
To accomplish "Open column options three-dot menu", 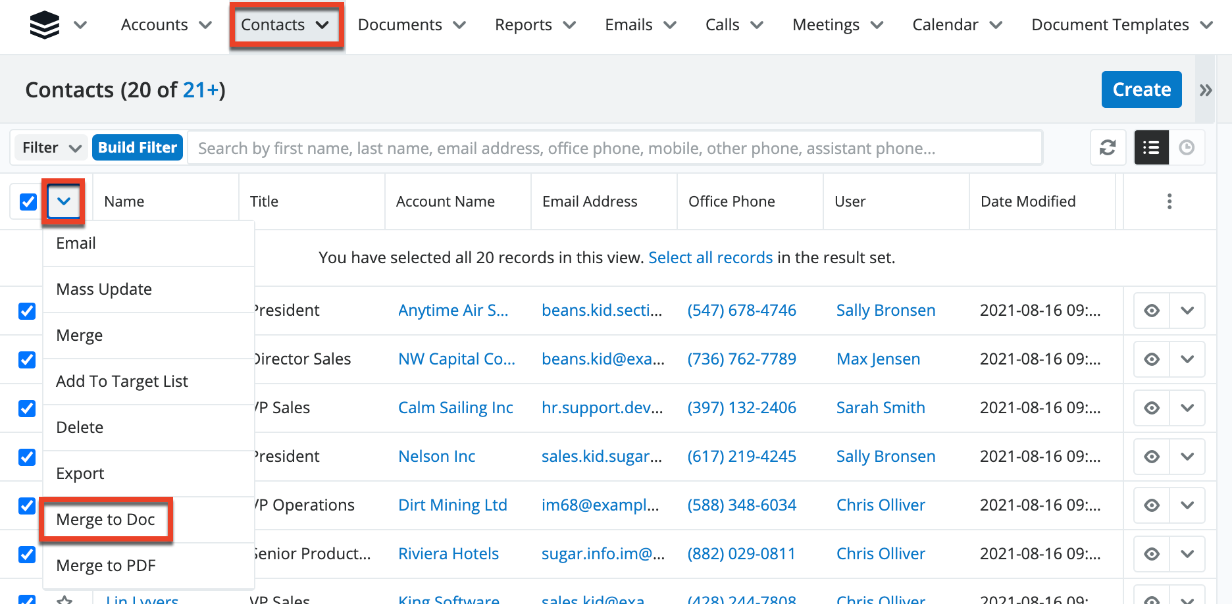I will pos(1169,201).
